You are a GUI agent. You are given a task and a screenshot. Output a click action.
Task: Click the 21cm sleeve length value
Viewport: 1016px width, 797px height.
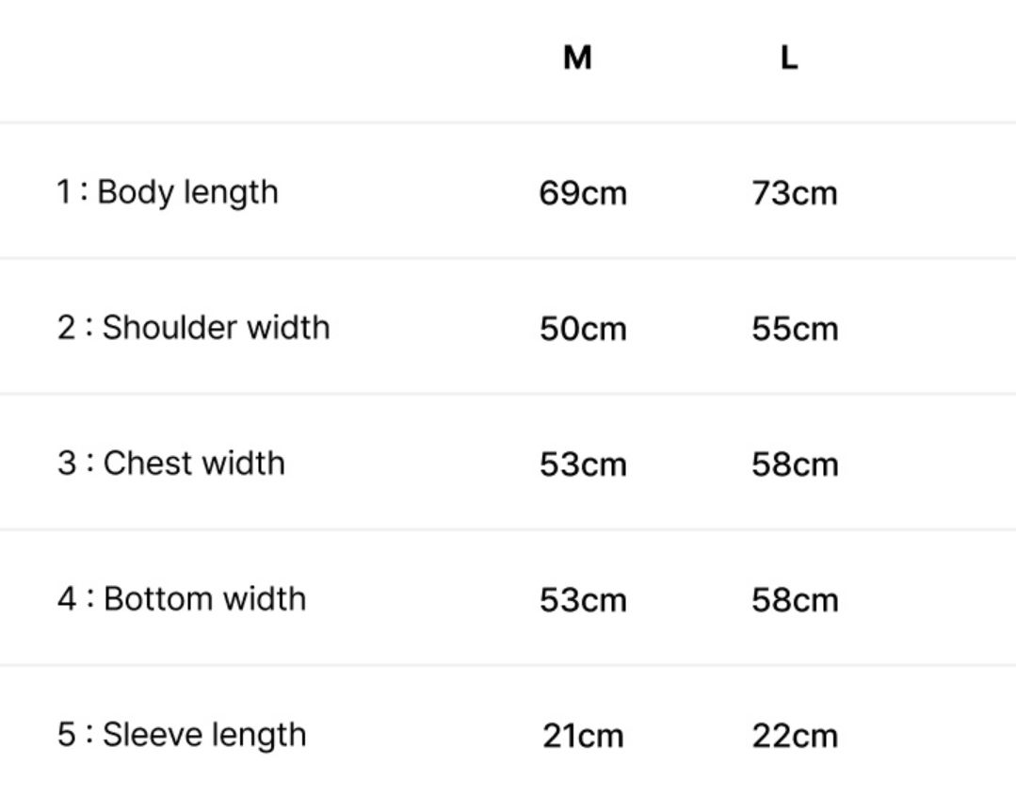click(583, 736)
